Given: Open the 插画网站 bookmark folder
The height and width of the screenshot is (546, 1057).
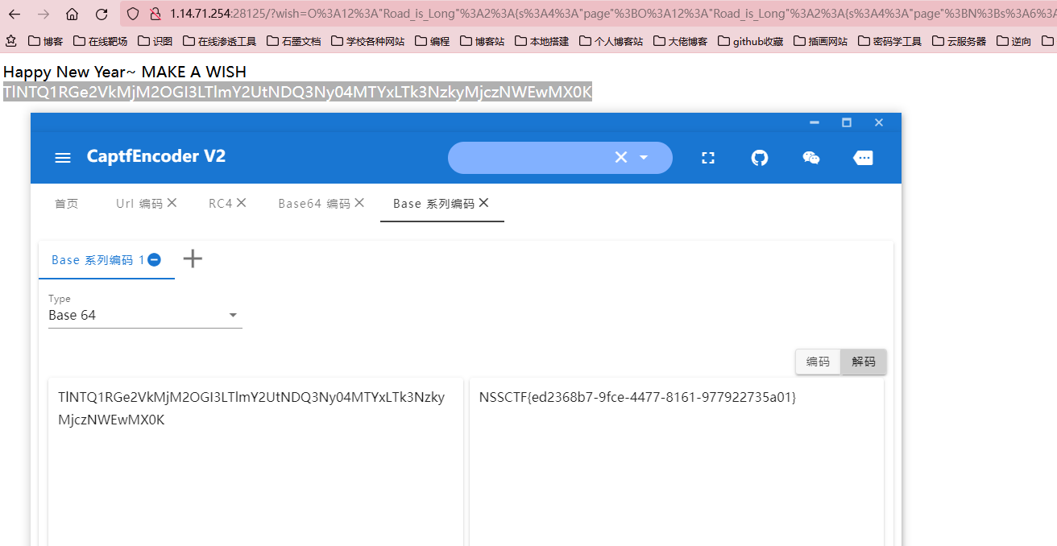Looking at the screenshot, I should click(820, 41).
